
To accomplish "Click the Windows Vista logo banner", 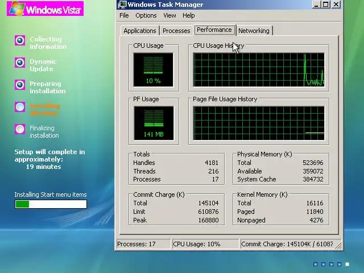I will click(x=45, y=9).
